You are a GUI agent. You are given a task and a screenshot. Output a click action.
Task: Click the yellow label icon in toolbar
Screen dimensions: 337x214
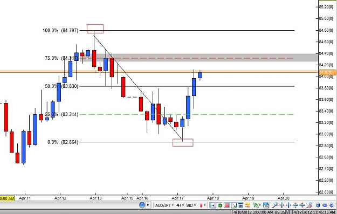[247, 205]
